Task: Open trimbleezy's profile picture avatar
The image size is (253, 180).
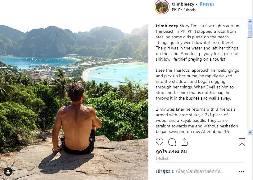Action: (162, 7)
